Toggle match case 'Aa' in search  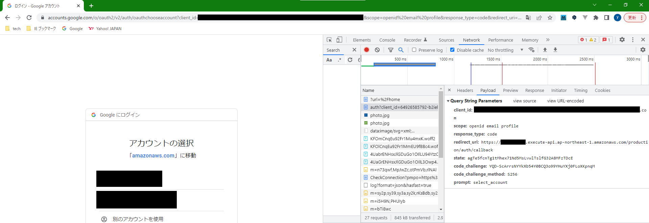pos(329,60)
